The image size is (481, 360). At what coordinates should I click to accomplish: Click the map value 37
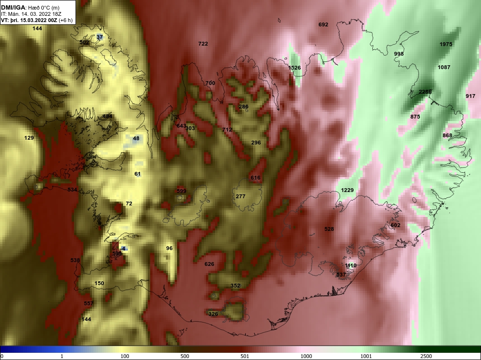(x=100, y=37)
